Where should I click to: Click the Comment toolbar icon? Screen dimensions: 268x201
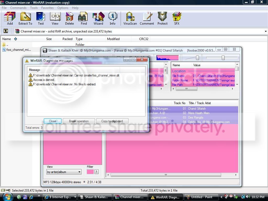pyautogui.click(x=147, y=19)
